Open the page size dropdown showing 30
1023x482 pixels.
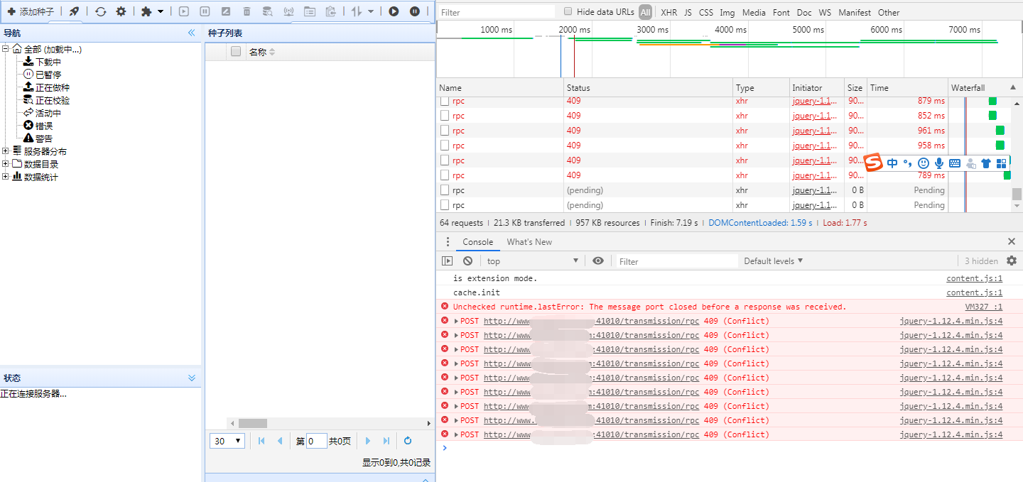pyautogui.click(x=227, y=441)
